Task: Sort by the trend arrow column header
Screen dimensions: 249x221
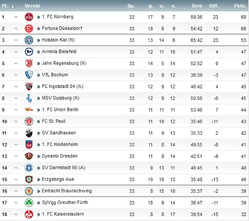Action: click(13, 6)
